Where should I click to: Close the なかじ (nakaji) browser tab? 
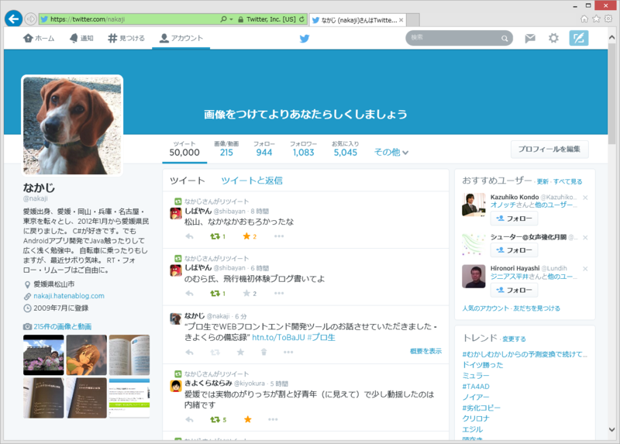[x=401, y=20]
